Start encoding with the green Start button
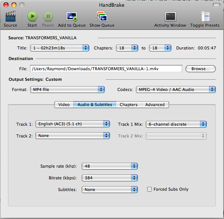This screenshot has height=219, width=224. click(x=32, y=16)
